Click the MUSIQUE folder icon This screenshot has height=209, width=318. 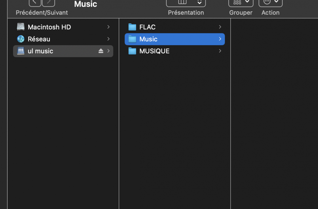(x=132, y=51)
